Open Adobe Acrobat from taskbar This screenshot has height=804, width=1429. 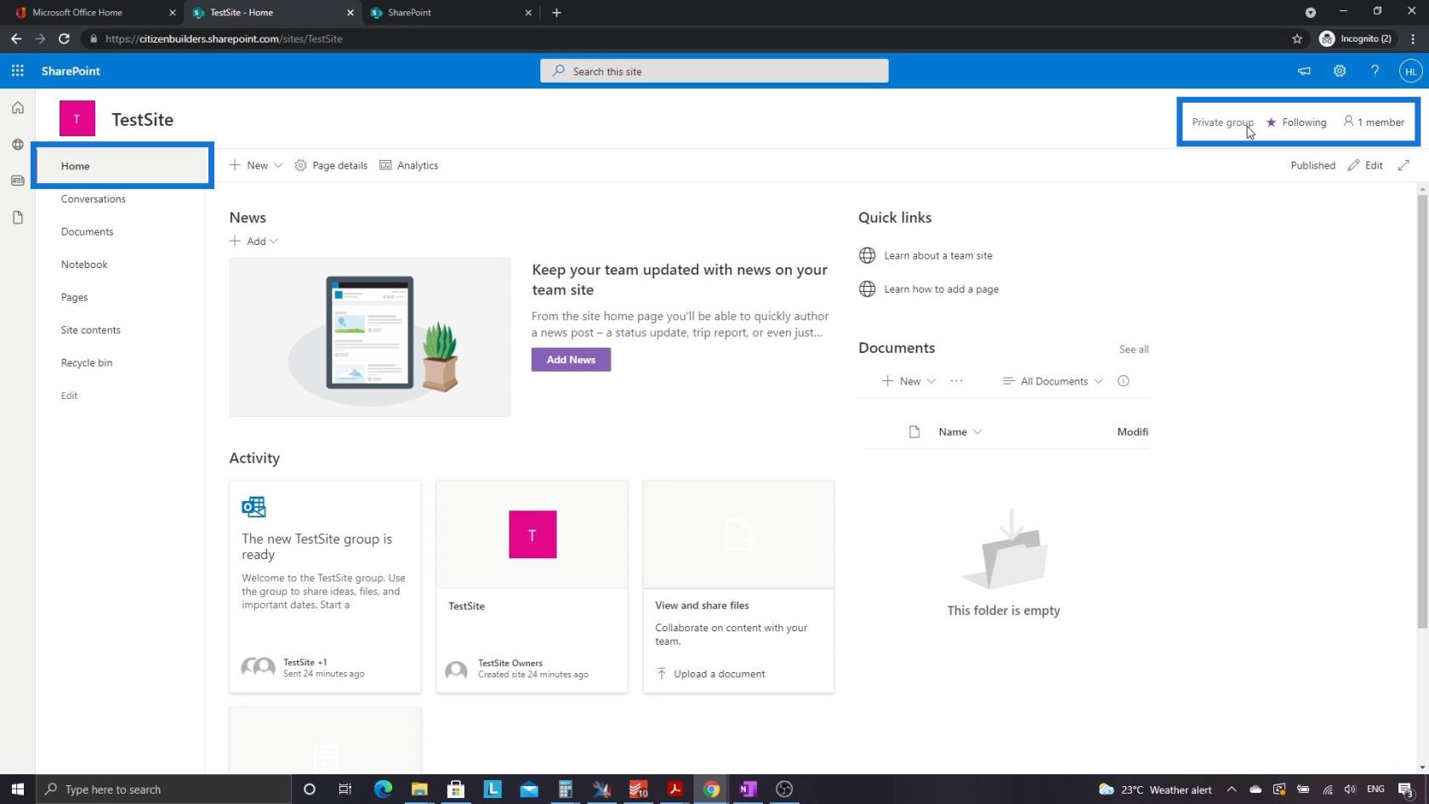(675, 790)
